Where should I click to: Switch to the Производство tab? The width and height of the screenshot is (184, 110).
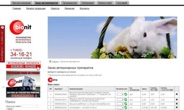[70, 3]
